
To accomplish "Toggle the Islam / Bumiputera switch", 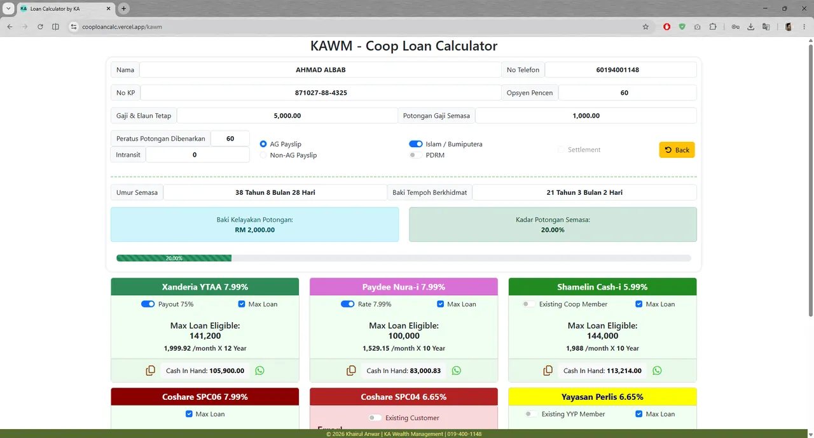I will click(416, 144).
